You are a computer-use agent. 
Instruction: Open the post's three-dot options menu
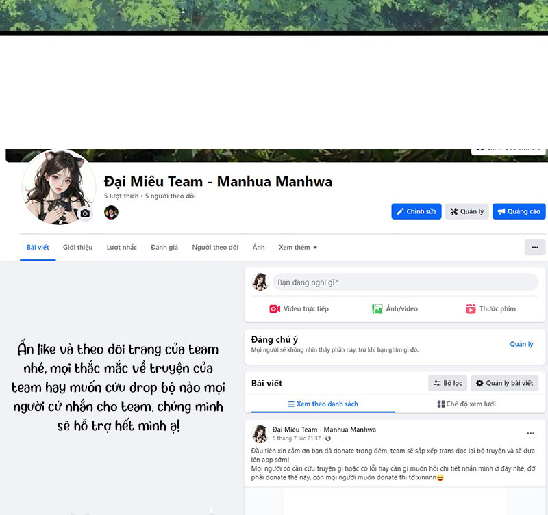(x=530, y=433)
